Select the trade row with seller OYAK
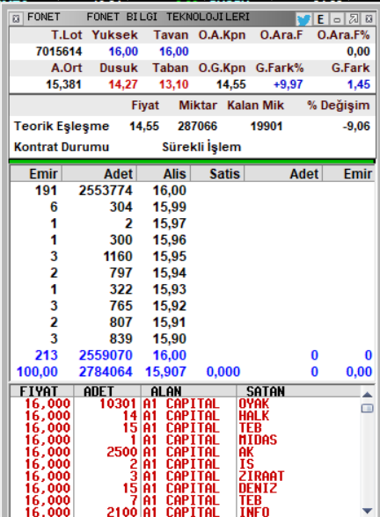This screenshot has height=517, width=380. (185, 404)
